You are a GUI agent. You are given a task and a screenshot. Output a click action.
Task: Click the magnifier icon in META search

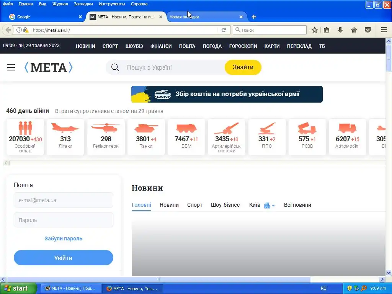click(x=115, y=67)
